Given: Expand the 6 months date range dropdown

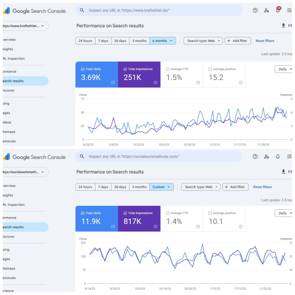Looking at the screenshot, I should click(163, 41).
